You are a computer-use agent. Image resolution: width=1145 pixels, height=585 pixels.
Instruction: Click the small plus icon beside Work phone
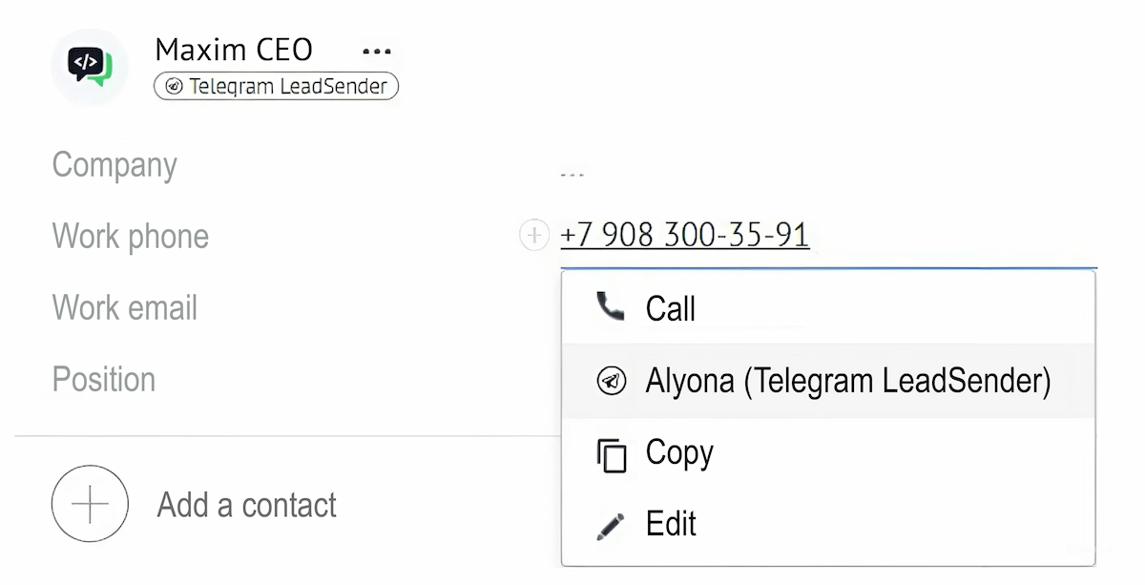tap(534, 235)
